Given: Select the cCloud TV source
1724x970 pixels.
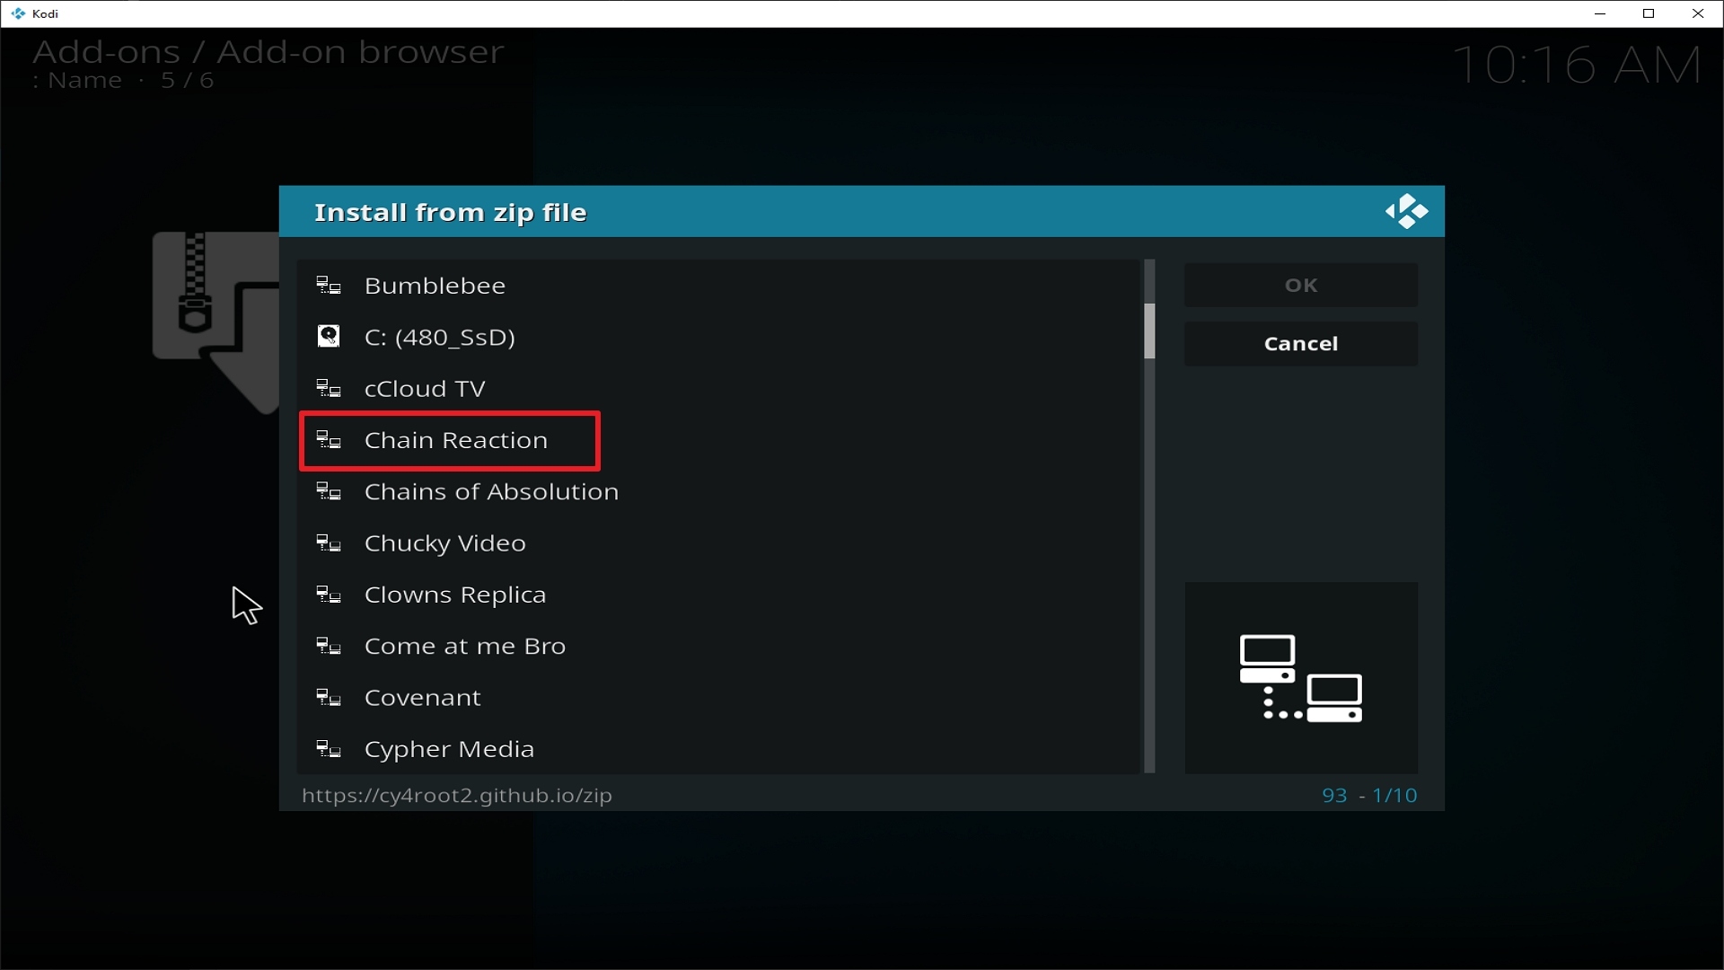Looking at the screenshot, I should point(719,389).
